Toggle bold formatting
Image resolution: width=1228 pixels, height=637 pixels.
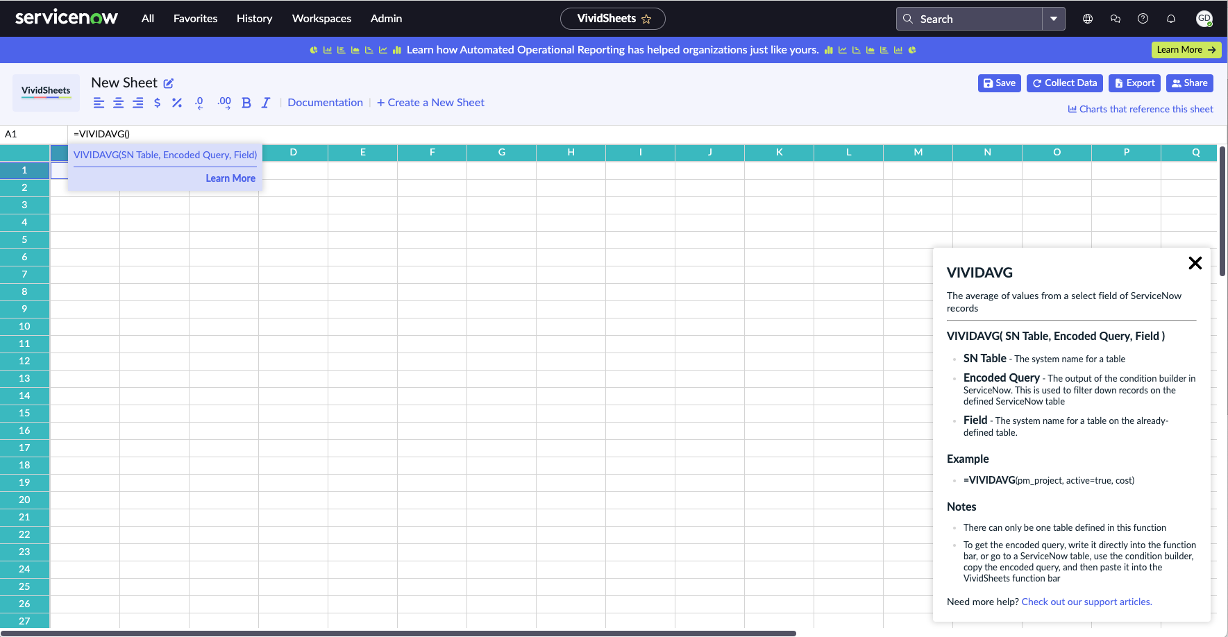[246, 103]
